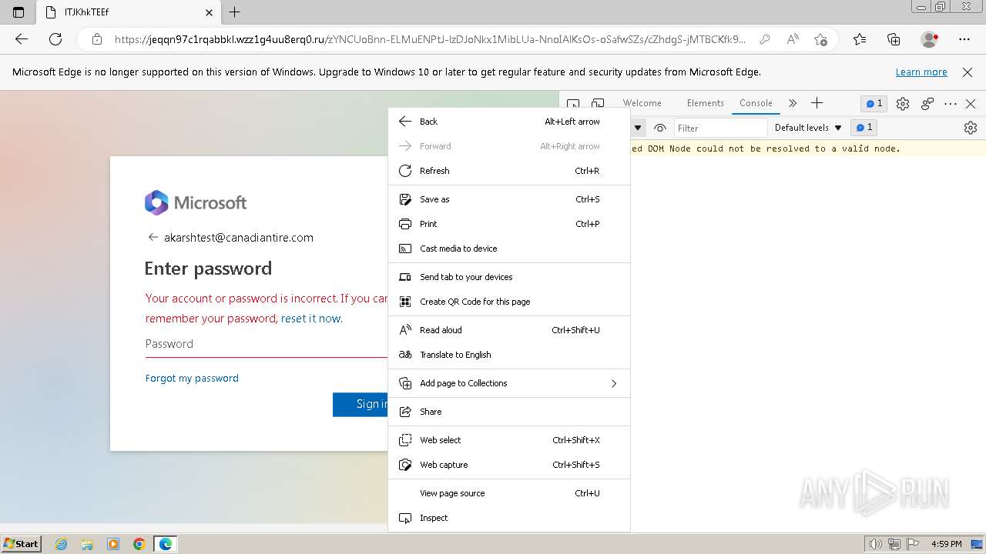Follow the Learn more link
Viewport: 986px width, 554px height.
pyautogui.click(x=921, y=72)
